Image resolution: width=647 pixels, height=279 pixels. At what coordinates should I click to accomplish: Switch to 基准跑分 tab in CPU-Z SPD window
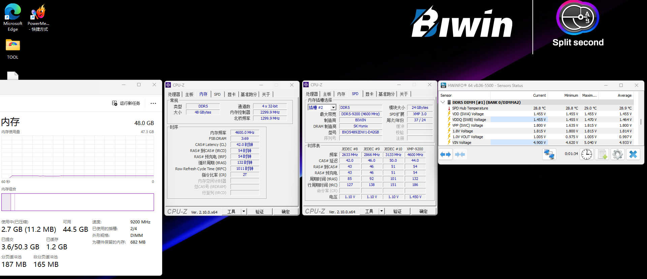387,94
